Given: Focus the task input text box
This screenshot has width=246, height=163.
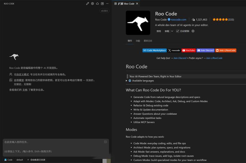Looking at the screenshot, I should pyautogui.click(x=56, y=148).
